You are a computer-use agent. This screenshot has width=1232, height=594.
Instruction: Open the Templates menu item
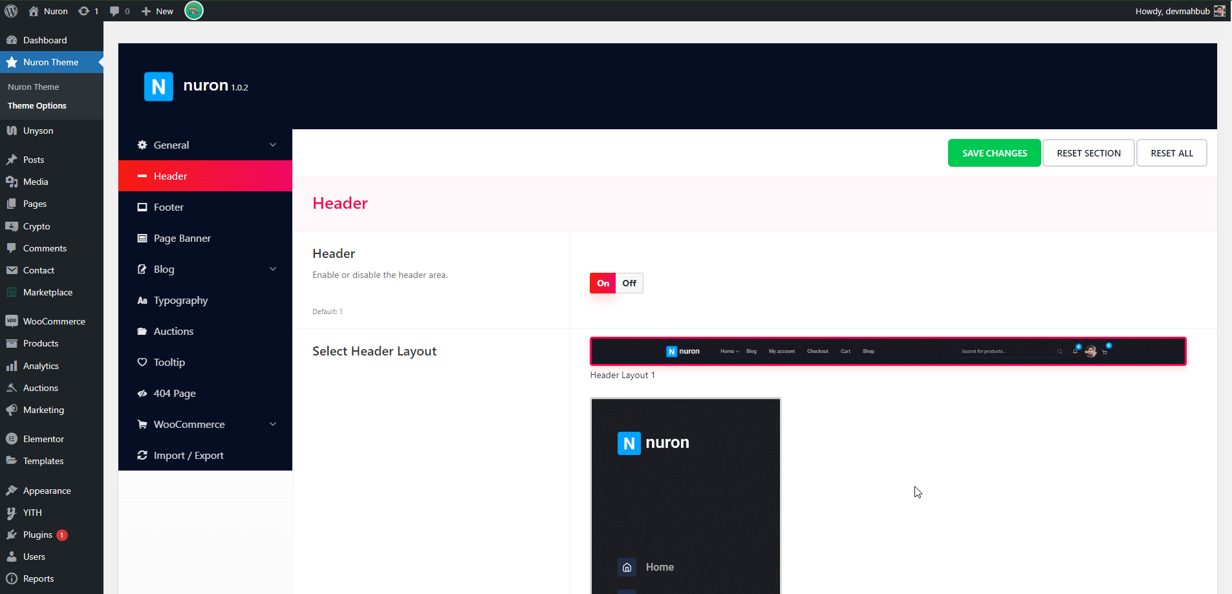(x=52, y=461)
